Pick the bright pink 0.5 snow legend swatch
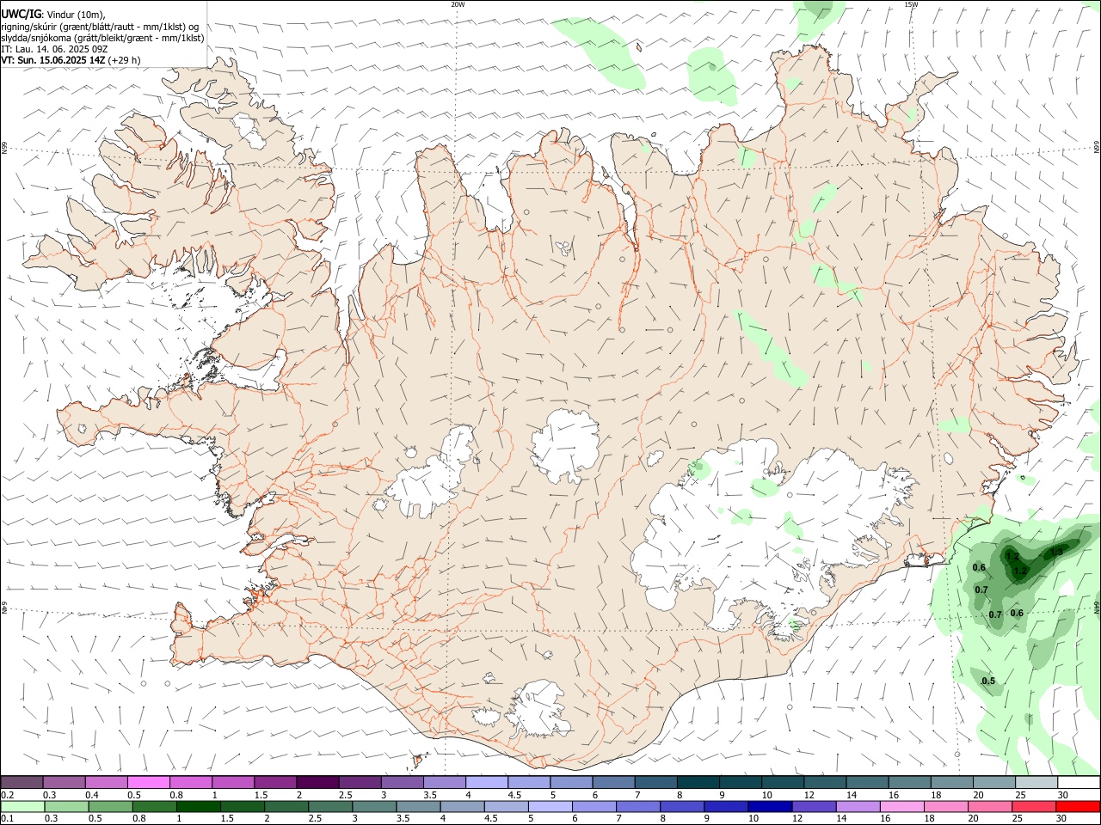Viewport: 1101px width, 825px height. (x=148, y=782)
